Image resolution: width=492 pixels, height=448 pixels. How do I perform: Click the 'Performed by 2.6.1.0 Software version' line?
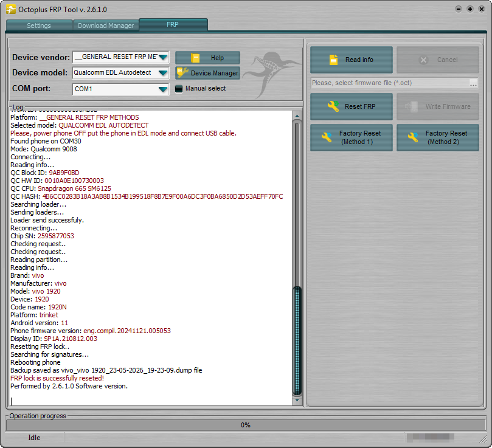69,386
